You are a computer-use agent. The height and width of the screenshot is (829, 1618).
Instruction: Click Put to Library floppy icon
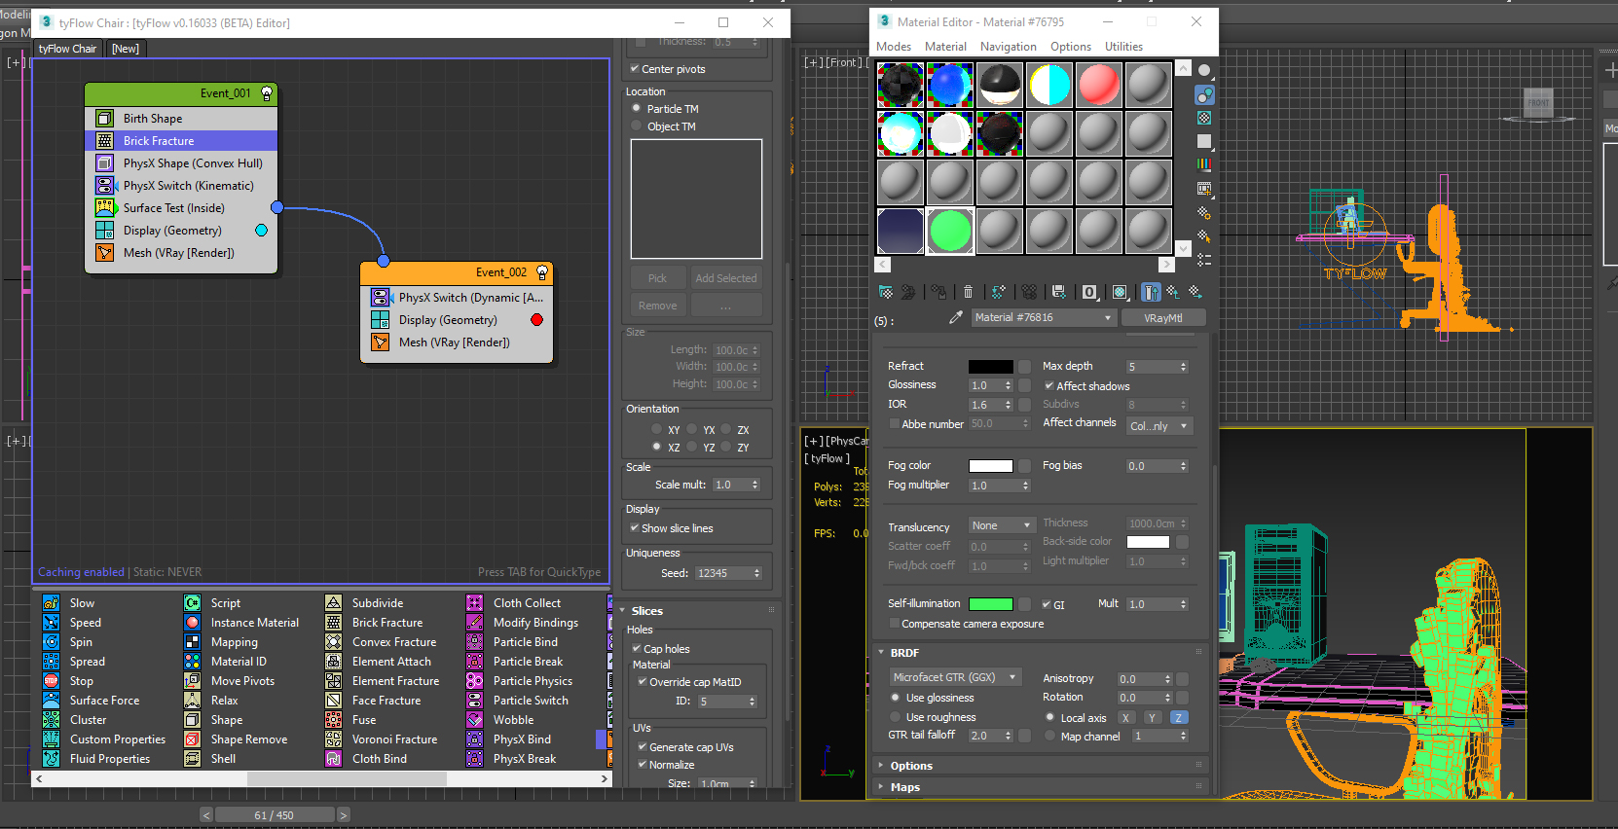click(x=1059, y=292)
